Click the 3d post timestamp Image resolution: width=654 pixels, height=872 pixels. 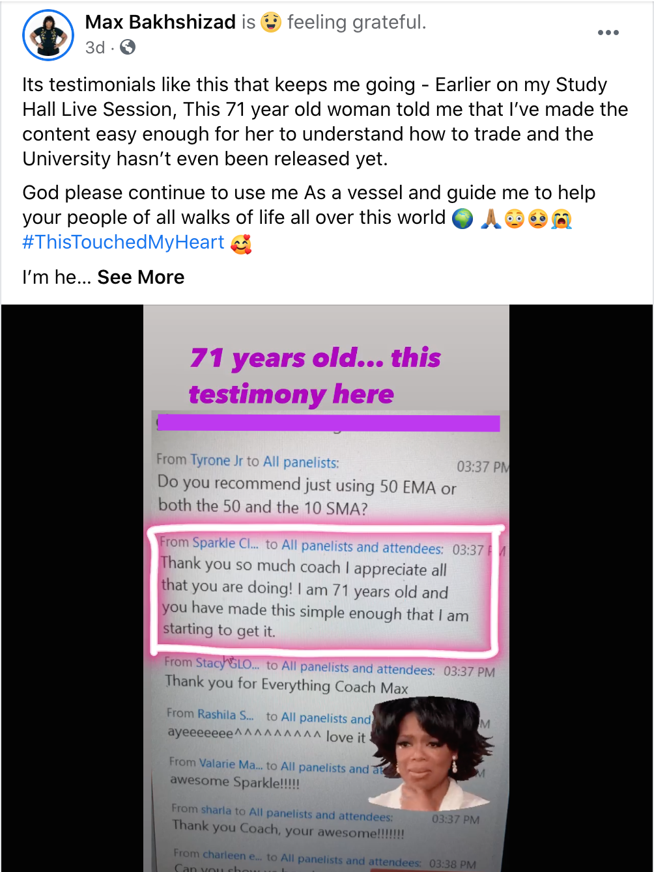coord(94,48)
